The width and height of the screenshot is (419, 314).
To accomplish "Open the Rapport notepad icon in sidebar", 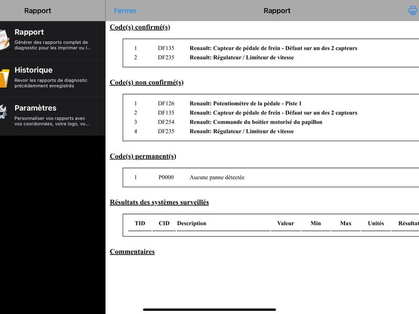I will pyautogui.click(x=5, y=40).
